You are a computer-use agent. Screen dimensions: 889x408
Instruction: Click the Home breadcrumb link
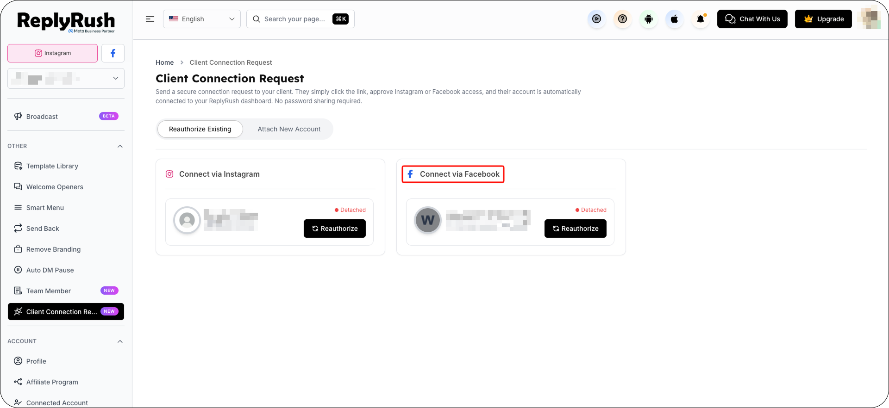164,62
